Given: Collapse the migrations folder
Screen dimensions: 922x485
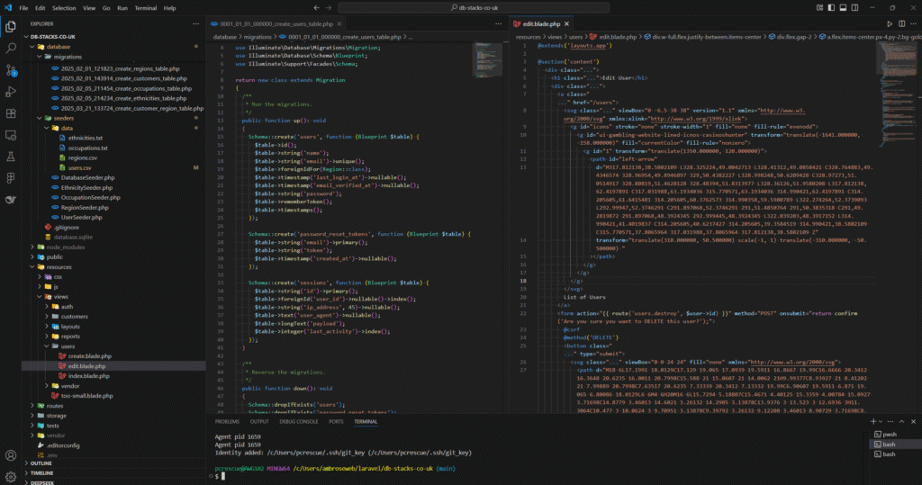Looking at the screenshot, I should pyautogui.click(x=40, y=57).
